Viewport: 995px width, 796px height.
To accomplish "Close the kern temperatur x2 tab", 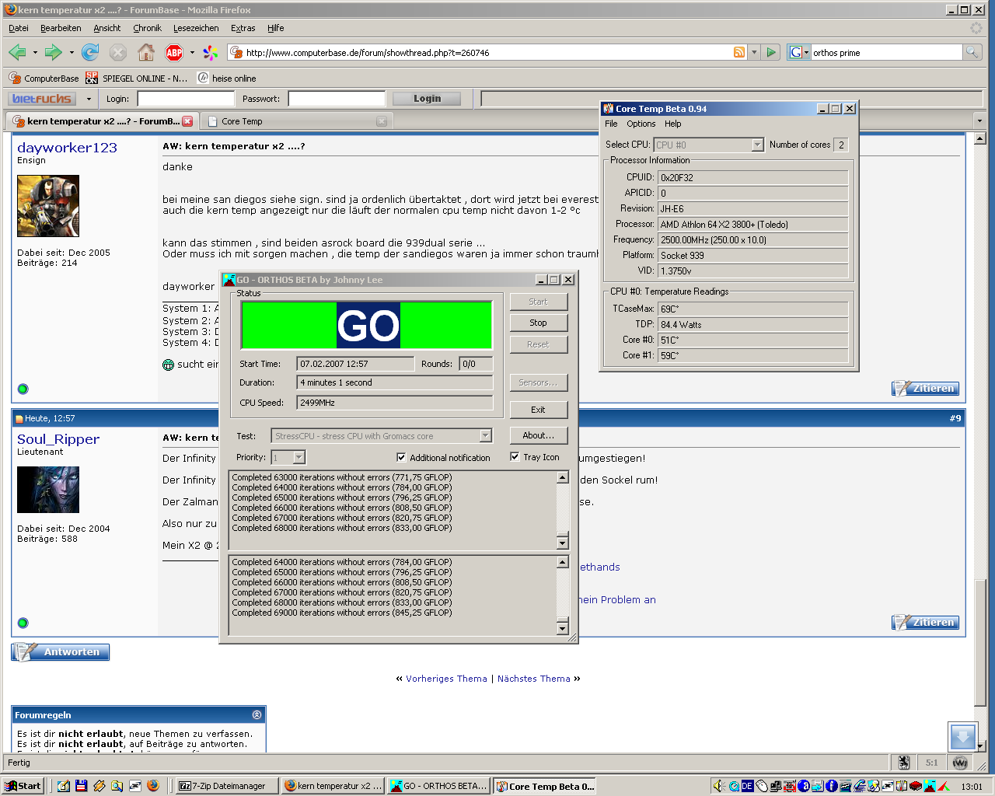I will click(x=187, y=121).
